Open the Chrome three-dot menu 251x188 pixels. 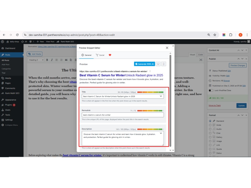pos(247,35)
